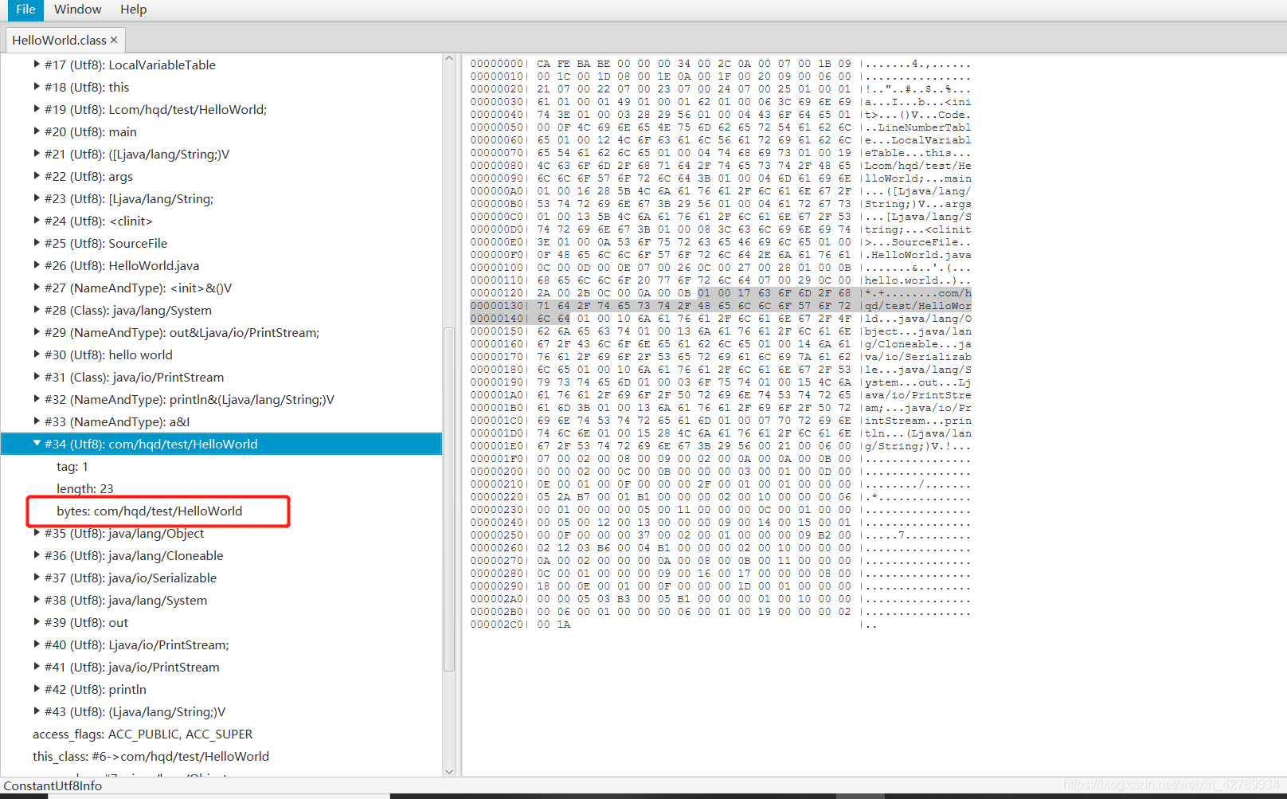
Task: Select the 'tag: 1' row
Action: (221, 466)
